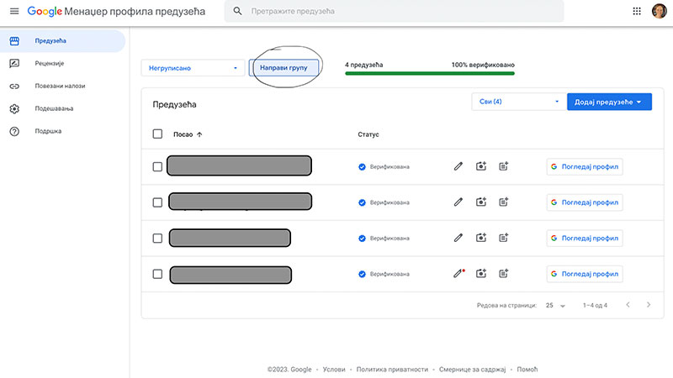Click verified badge in fourth row
This screenshot has width=673, height=378.
pos(362,274)
